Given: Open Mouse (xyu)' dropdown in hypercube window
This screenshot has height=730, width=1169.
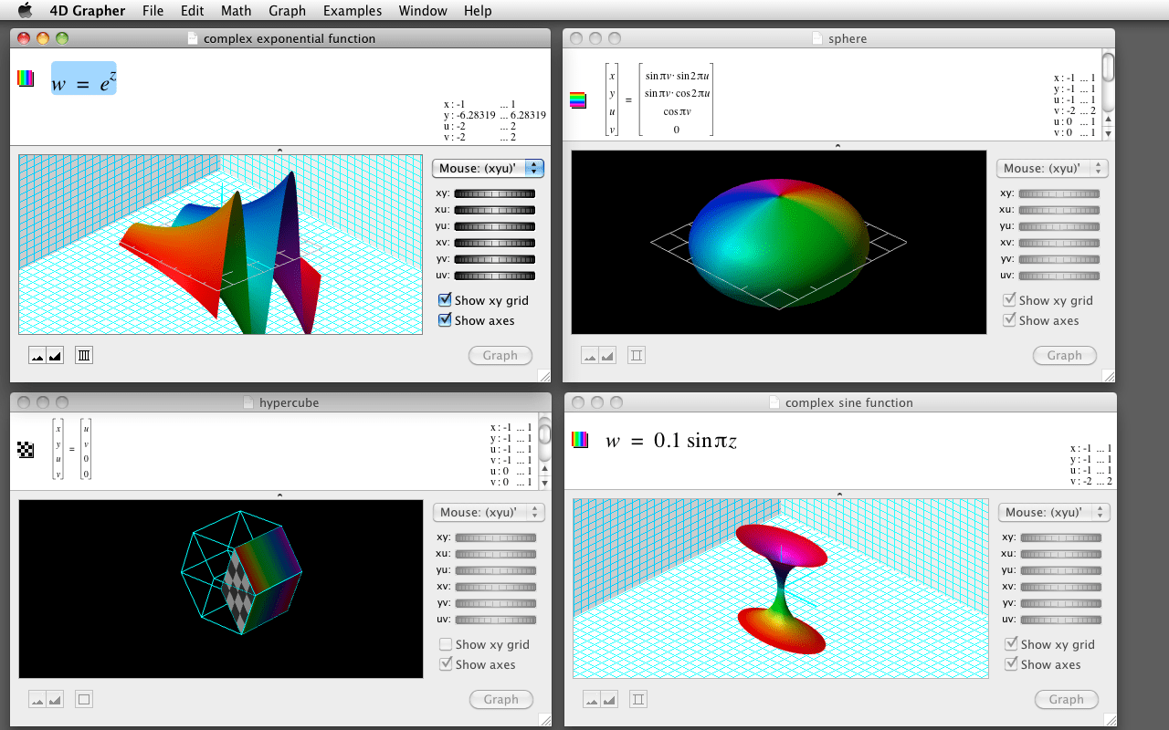Looking at the screenshot, I should 489,512.
